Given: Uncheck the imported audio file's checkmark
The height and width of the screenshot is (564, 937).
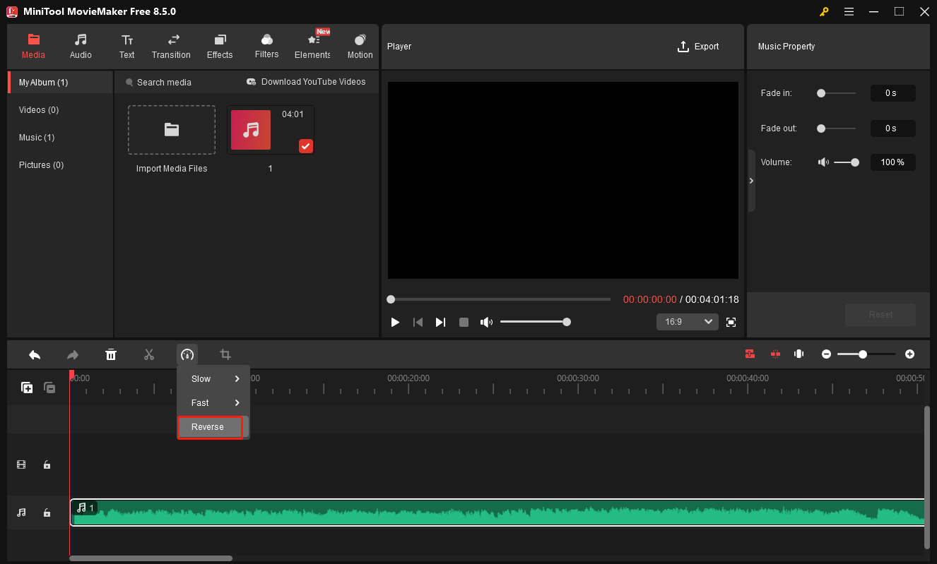Looking at the screenshot, I should [x=305, y=146].
